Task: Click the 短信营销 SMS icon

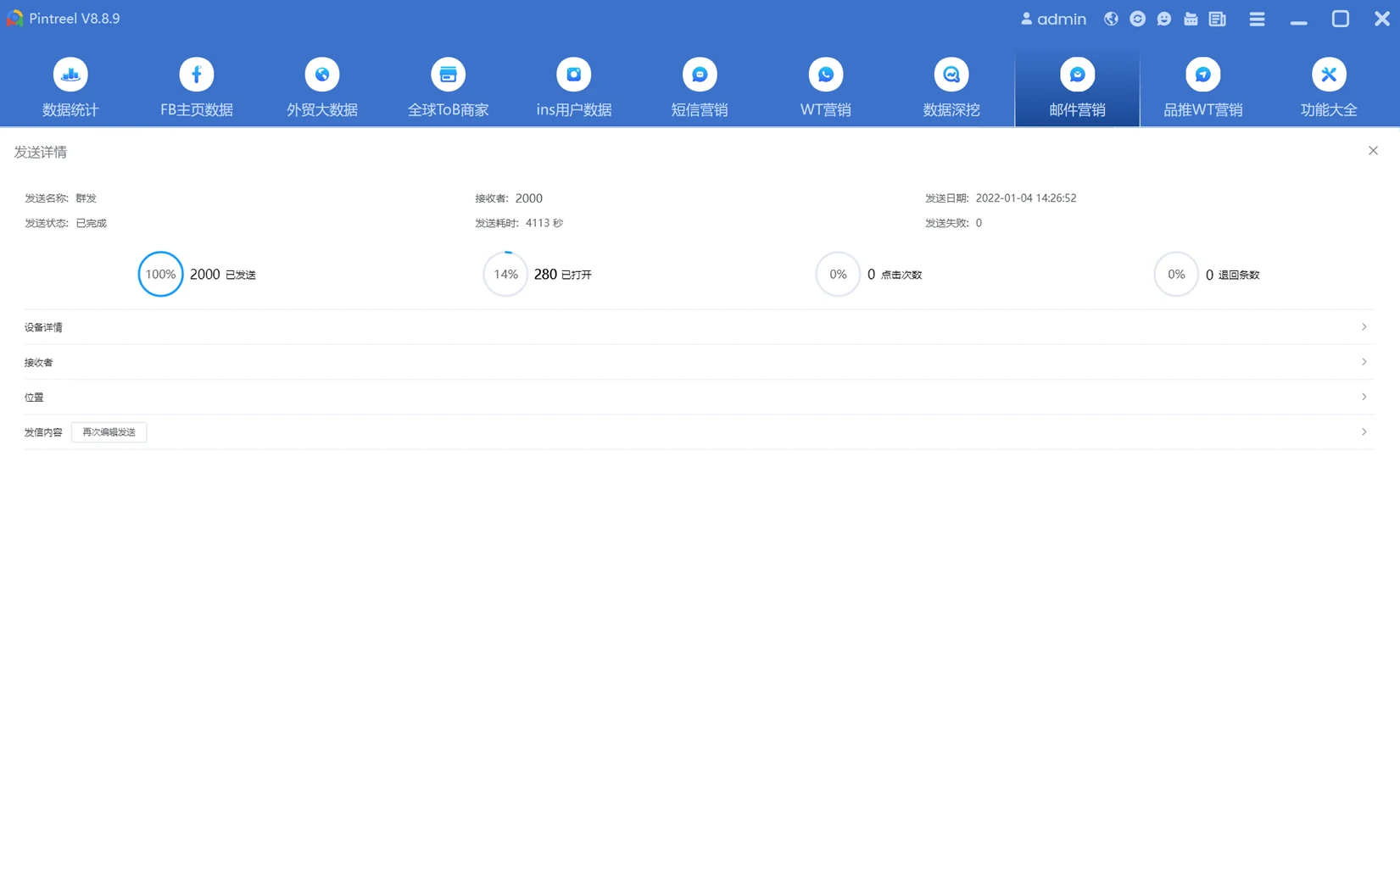Action: [700, 75]
